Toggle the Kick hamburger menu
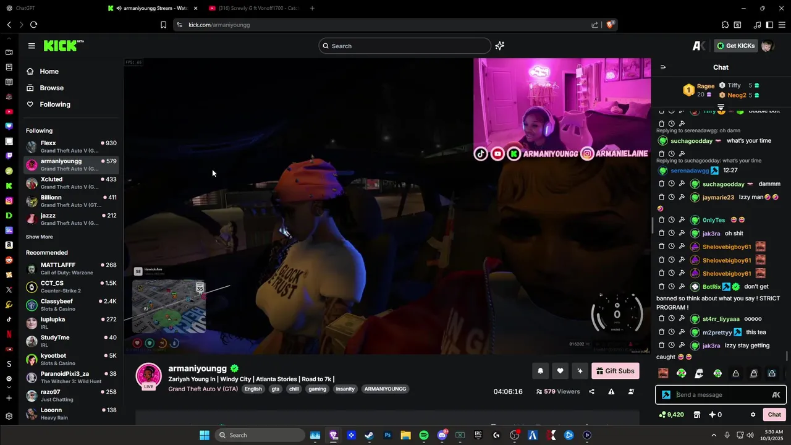Viewport: 791px width, 445px height. 32,46
